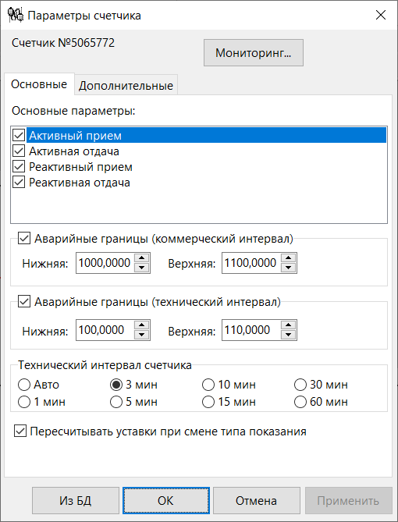Viewport: 398px width, 522px height.
Task: Increase the commercial upper limit with up arrow
Action: coord(289,258)
